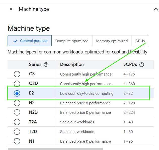Click the E2 row description text

(87, 93)
